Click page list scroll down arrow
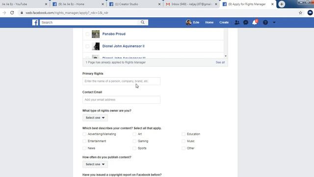Image resolution: width=314 pixels, height=177 pixels. click(226, 56)
